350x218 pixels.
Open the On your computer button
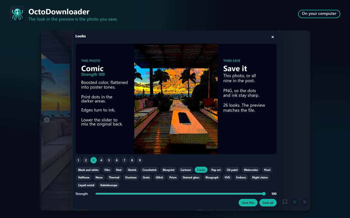click(319, 14)
